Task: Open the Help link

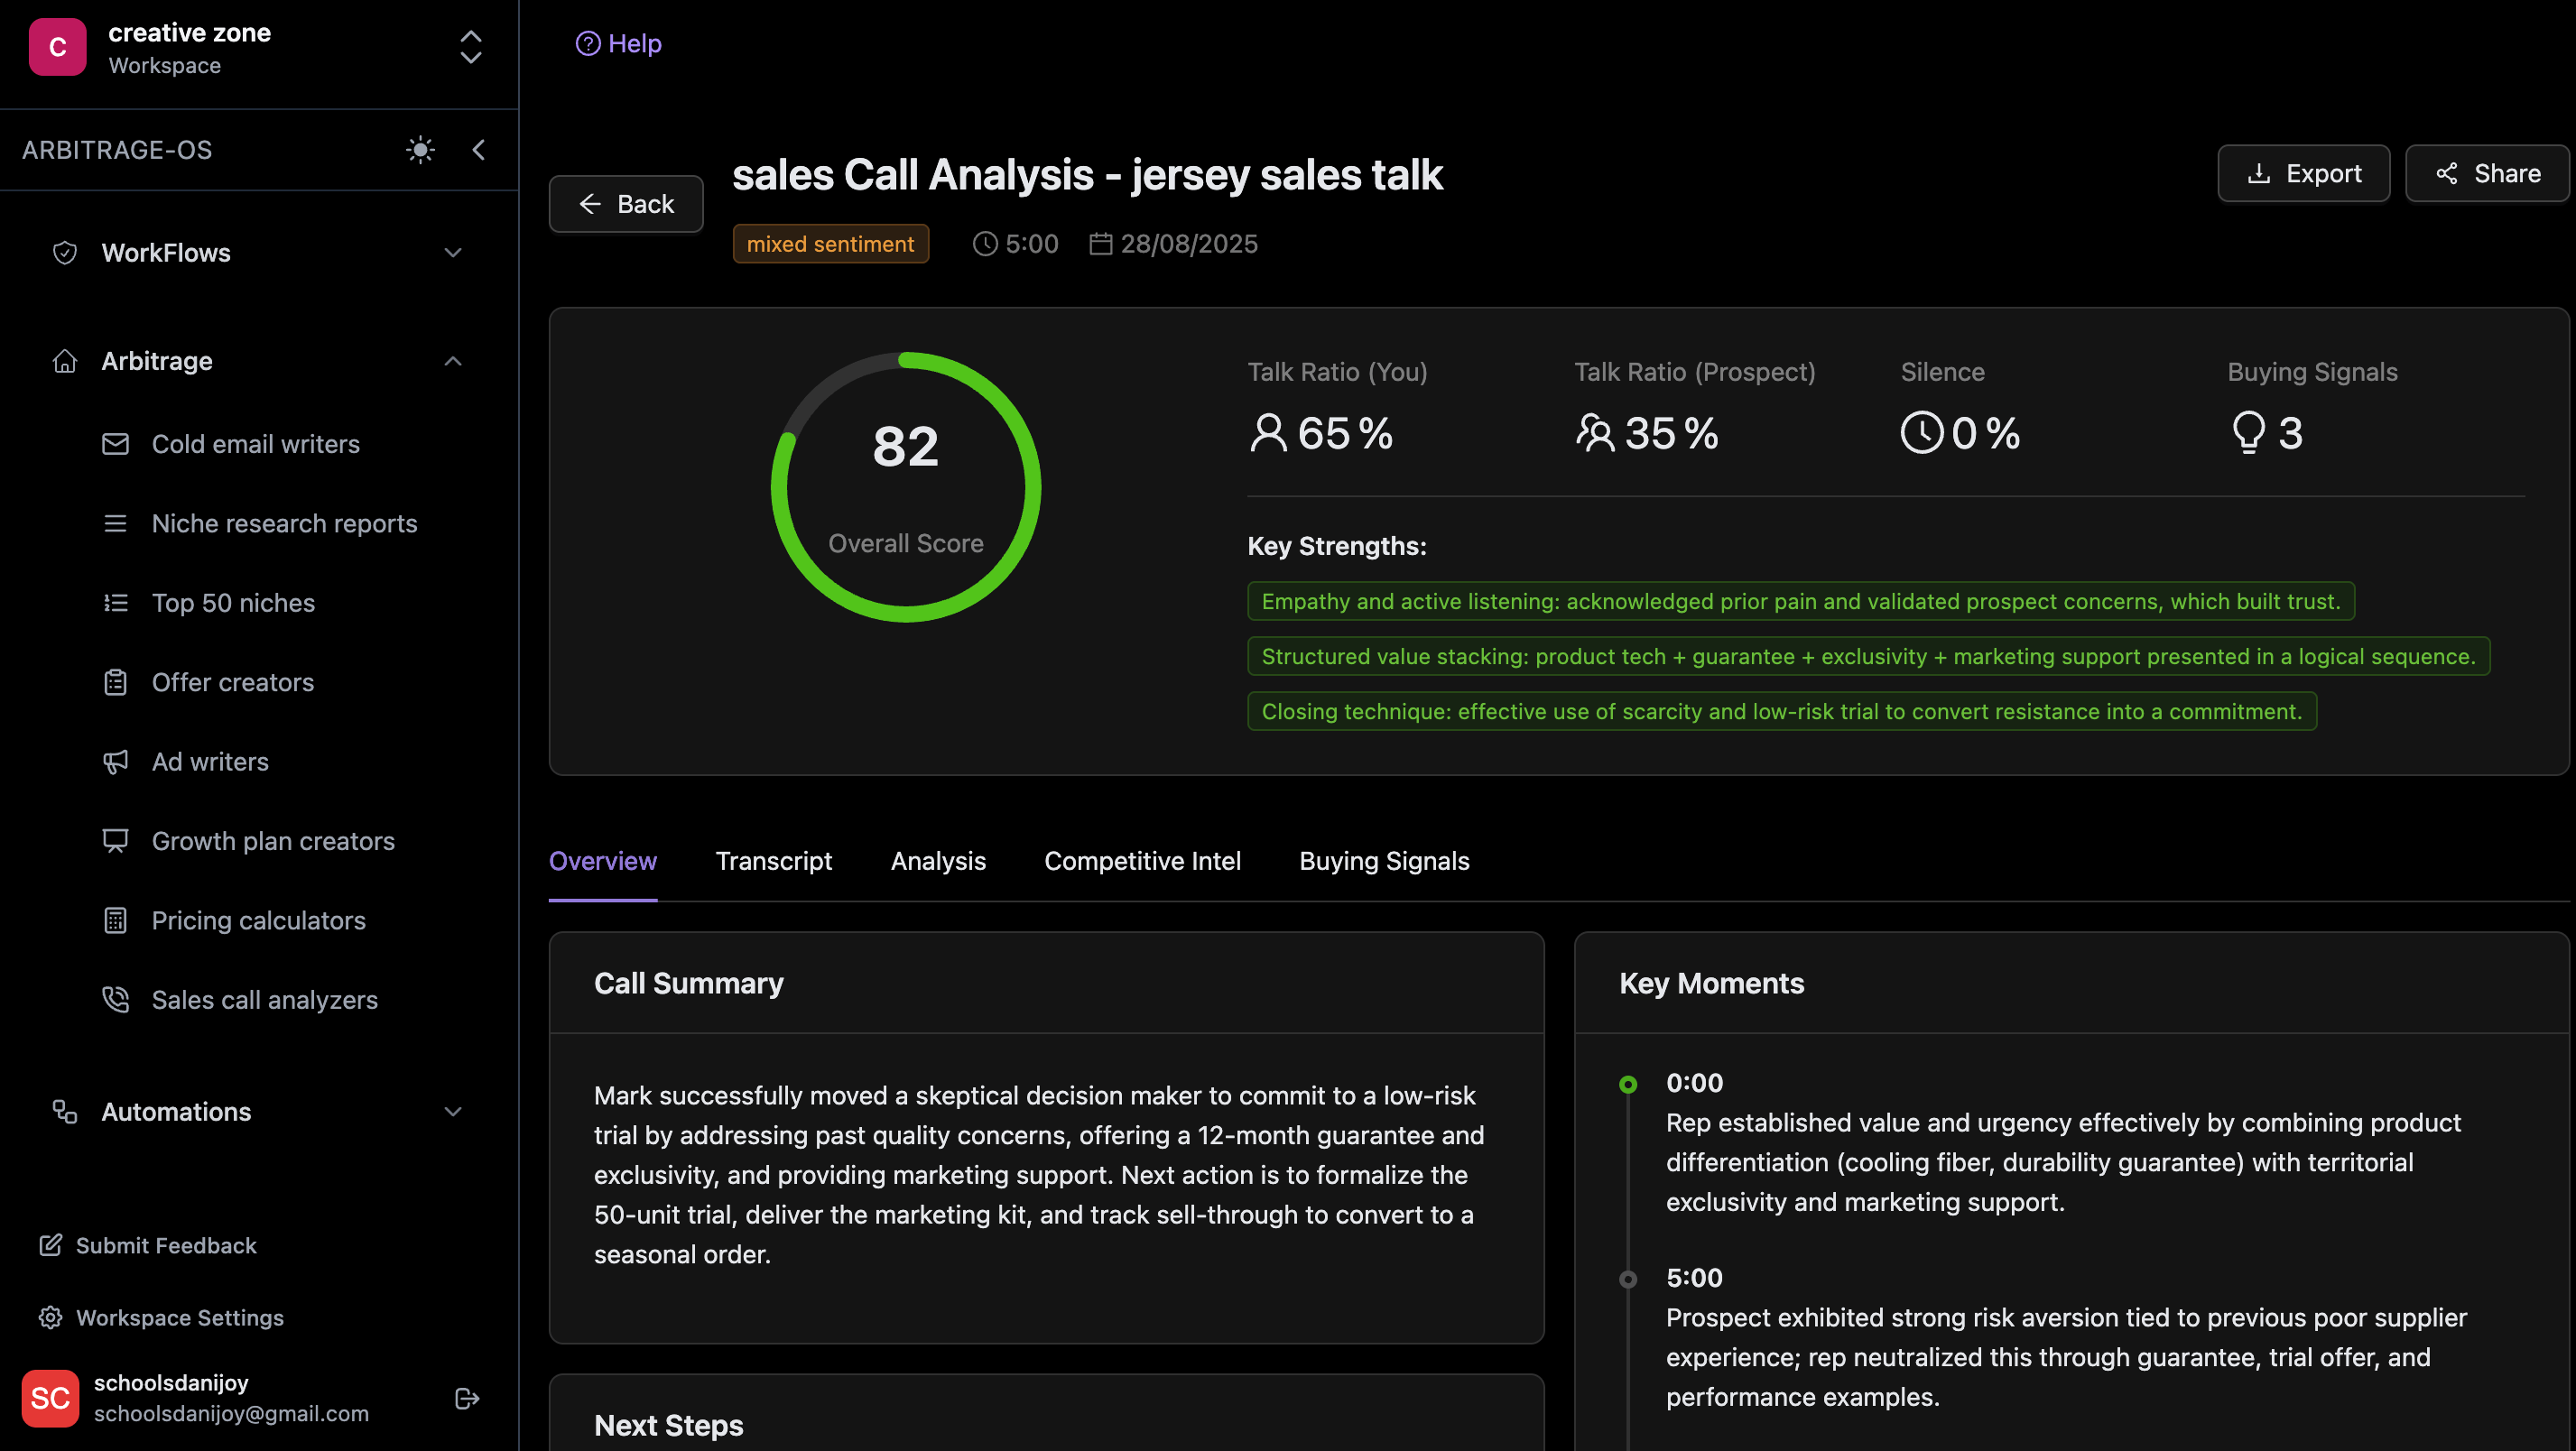Action: tap(618, 43)
